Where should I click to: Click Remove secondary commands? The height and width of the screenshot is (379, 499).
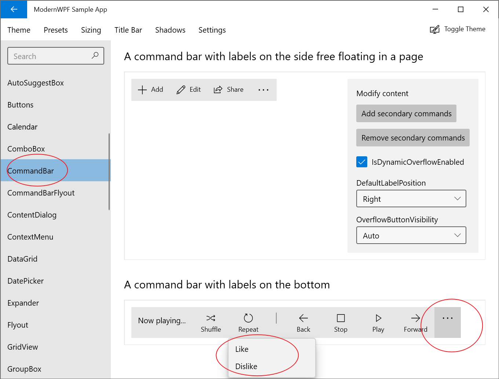[413, 138]
